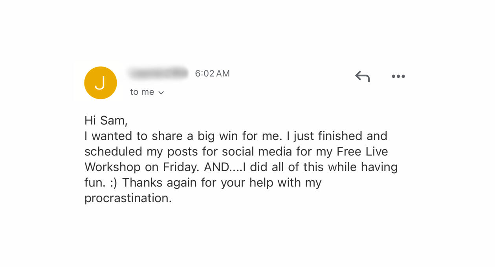Click the yellow J sender avatar
The width and height of the screenshot is (495, 267).
101,83
